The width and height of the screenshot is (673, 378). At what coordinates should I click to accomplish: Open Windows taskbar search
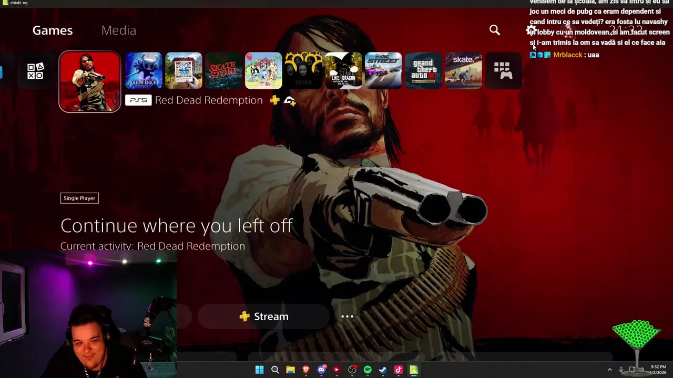tap(275, 370)
